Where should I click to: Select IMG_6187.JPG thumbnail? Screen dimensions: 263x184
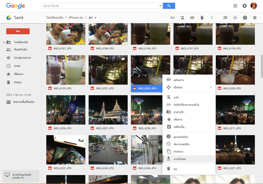[66, 34]
